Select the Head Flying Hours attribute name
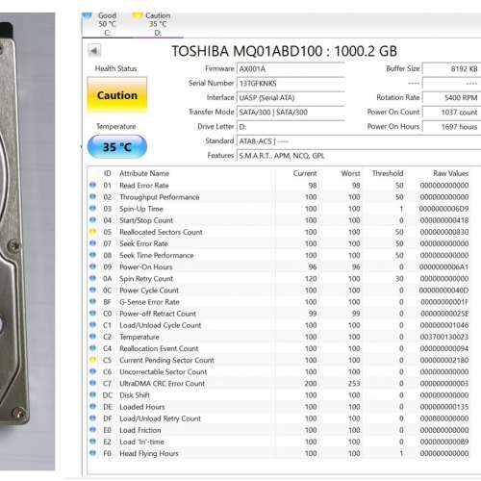Screen dimensions: 481x481 (x=149, y=454)
